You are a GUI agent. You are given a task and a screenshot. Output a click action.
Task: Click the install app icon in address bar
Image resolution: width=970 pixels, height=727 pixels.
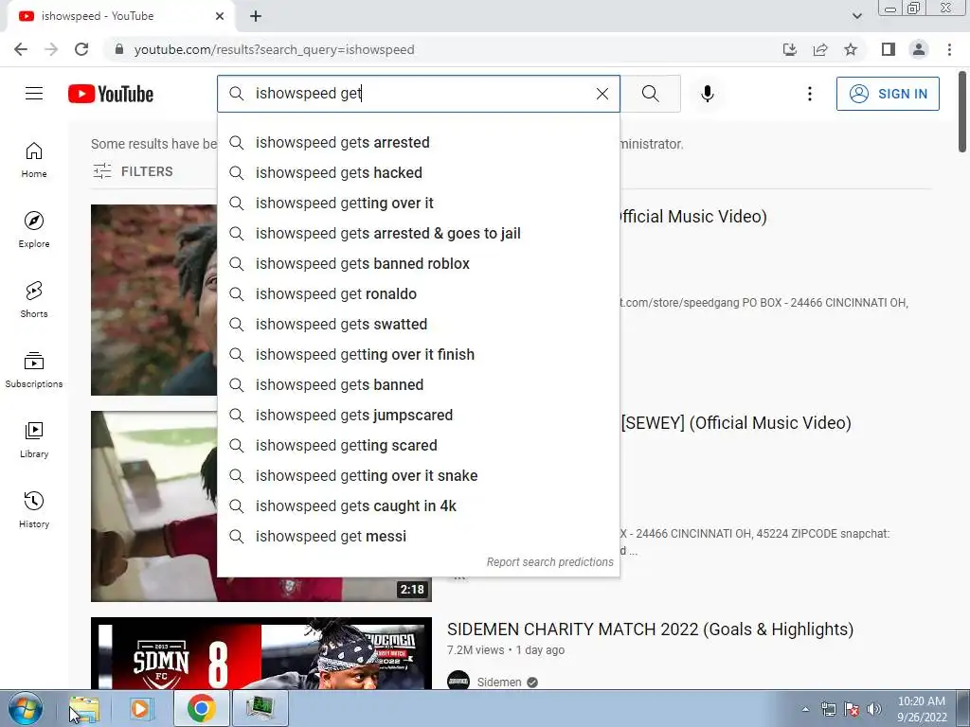pyautogui.click(x=789, y=49)
